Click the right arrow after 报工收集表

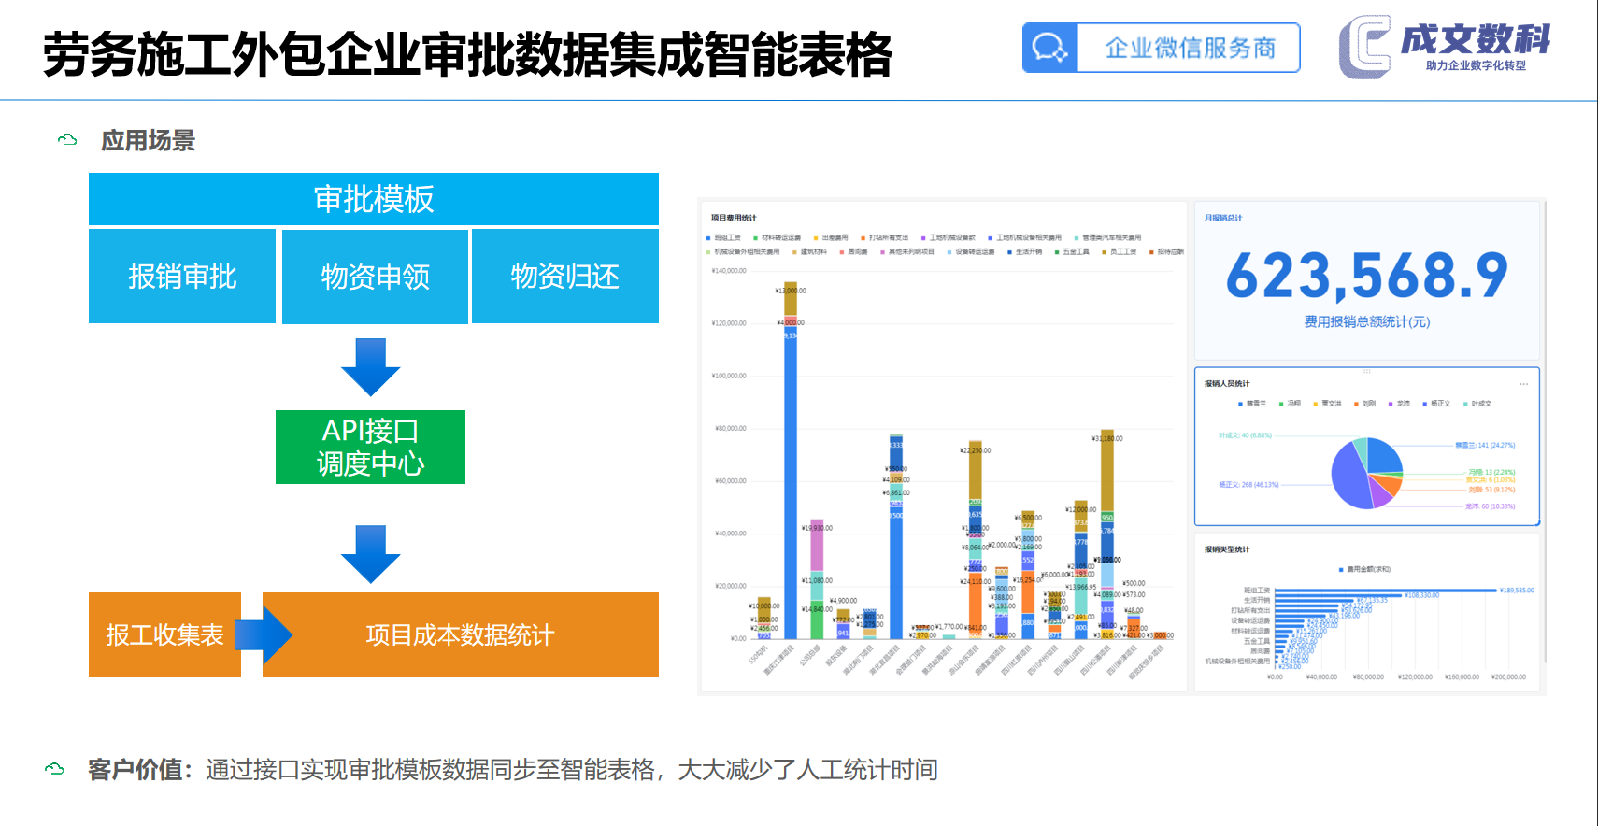(x=264, y=635)
